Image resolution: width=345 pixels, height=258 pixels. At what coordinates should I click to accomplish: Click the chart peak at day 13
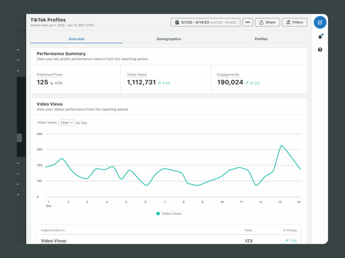282,146
